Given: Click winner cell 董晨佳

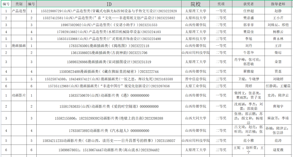Looking at the screenshot, I should click(x=249, y=32).
